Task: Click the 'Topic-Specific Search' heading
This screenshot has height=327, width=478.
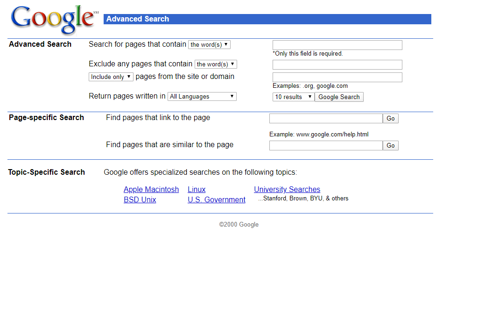Action: pos(46,172)
